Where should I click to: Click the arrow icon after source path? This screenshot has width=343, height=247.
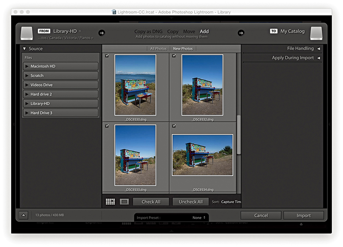pyautogui.click(x=101, y=32)
